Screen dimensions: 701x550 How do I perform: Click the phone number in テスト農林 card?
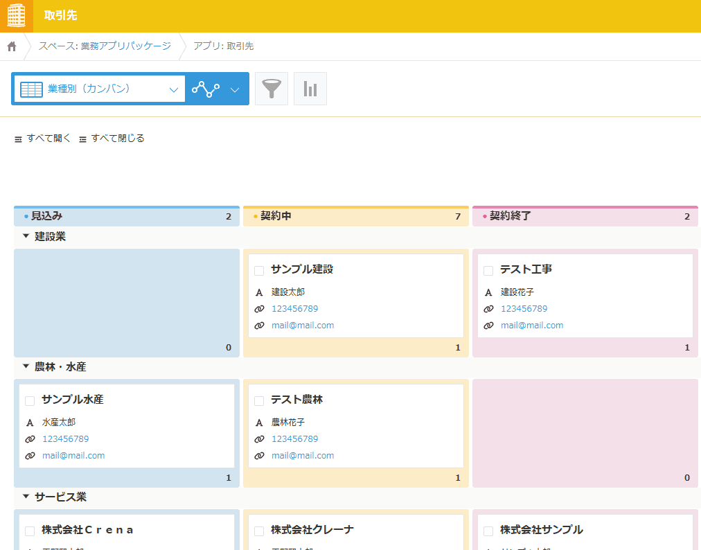coord(294,438)
